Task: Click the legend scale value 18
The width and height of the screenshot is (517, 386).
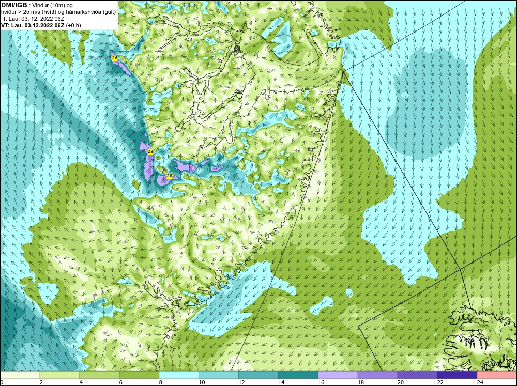Action: click(x=361, y=382)
